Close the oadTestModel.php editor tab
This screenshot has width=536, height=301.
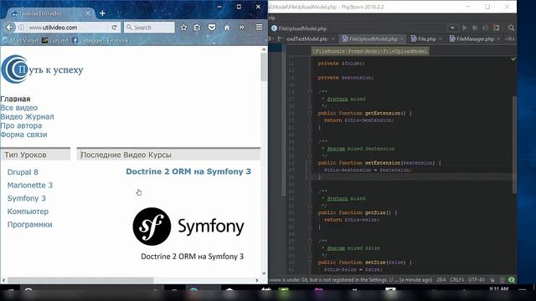pyautogui.click(x=332, y=39)
